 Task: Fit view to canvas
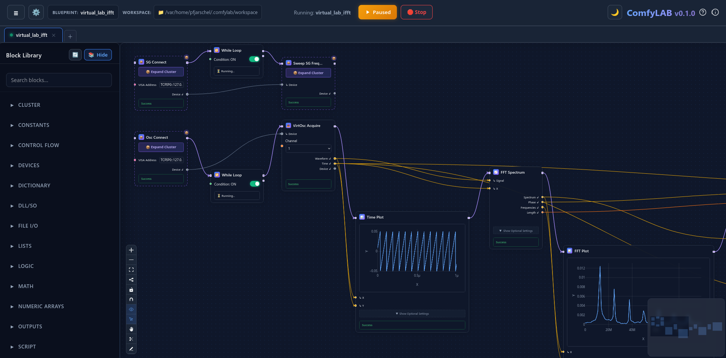pos(131,270)
